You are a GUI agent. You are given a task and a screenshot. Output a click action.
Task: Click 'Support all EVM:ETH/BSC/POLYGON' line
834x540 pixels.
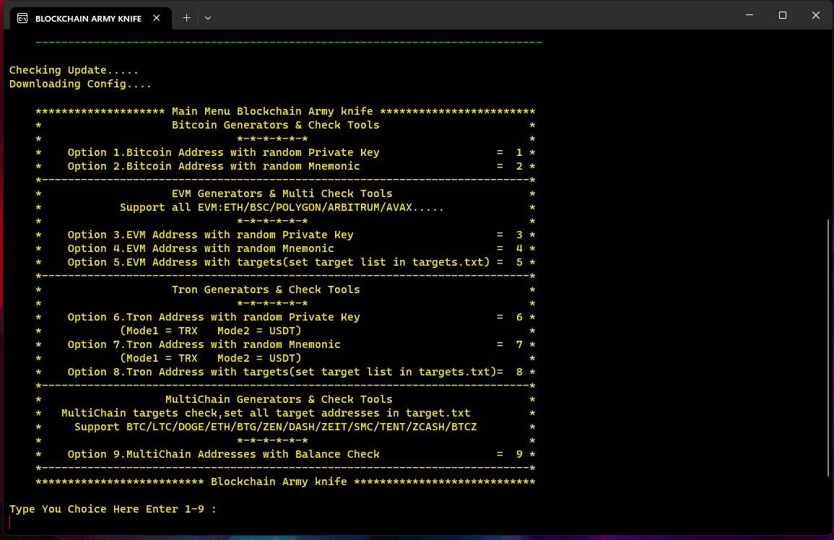click(x=282, y=207)
